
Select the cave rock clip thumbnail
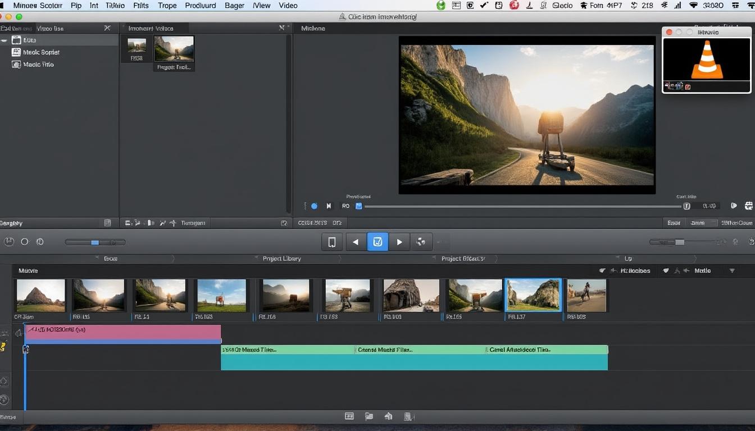411,295
